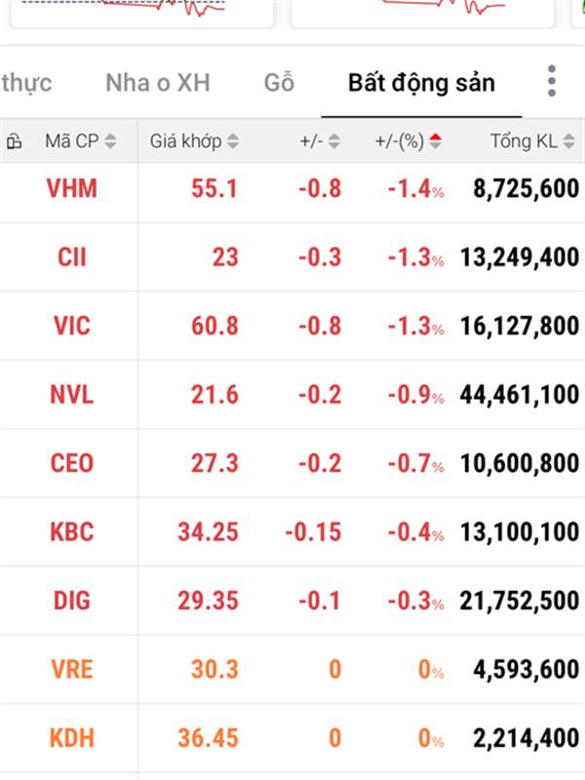Image resolution: width=585 pixels, height=780 pixels.
Task: Switch to the Nha o XH tab
Action: pos(157,83)
